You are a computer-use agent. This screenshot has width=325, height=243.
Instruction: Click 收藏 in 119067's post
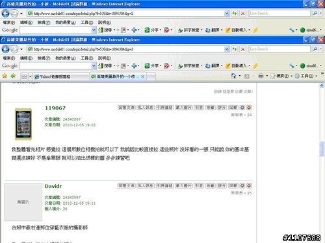tap(211, 108)
